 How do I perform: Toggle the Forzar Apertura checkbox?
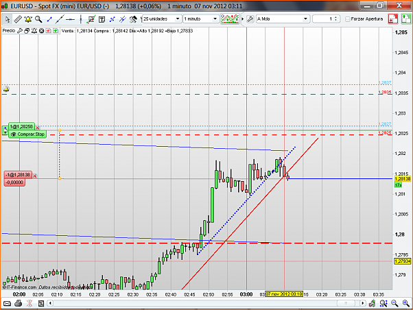(x=348, y=19)
